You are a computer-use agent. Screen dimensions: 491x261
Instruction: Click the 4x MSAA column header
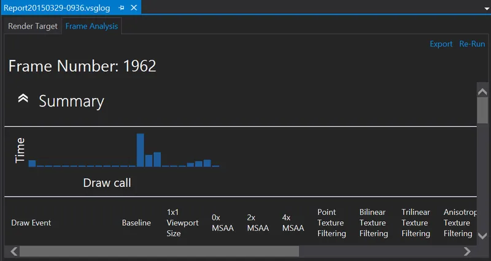[x=293, y=223]
